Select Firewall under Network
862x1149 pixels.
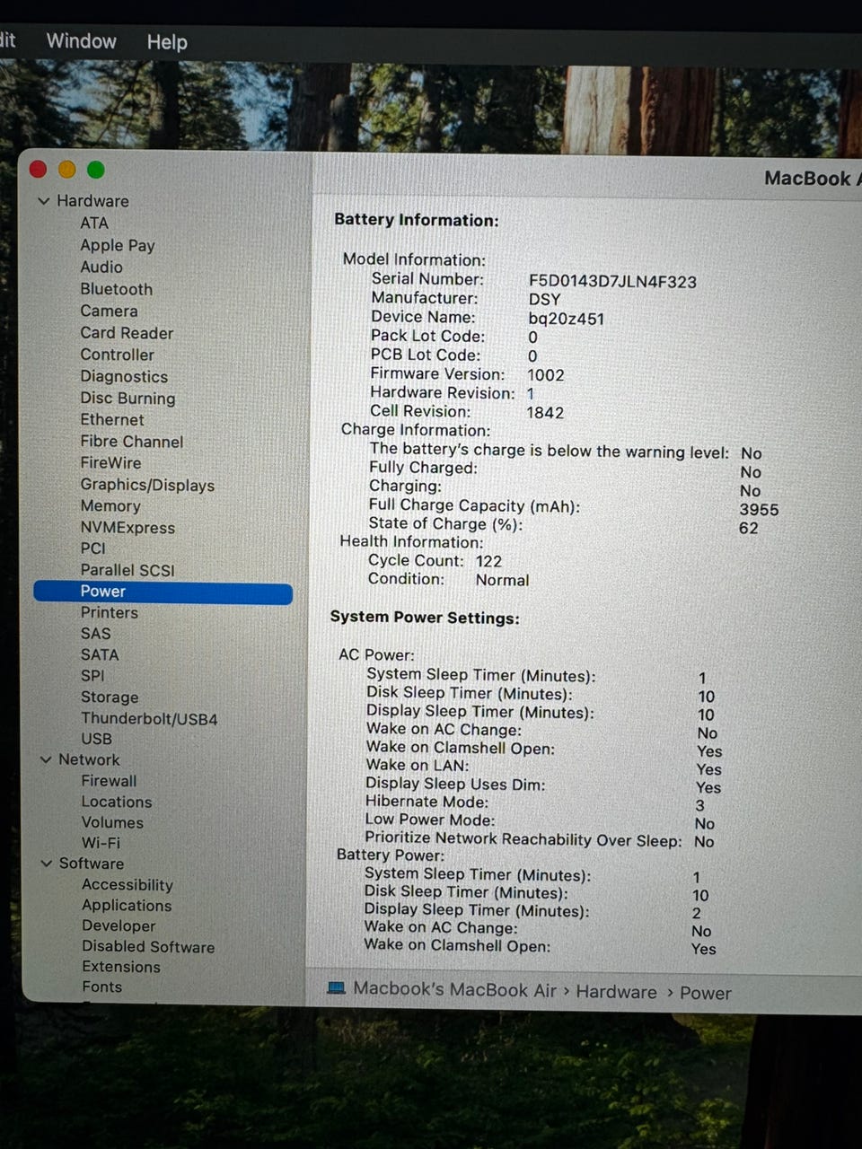coord(109,781)
